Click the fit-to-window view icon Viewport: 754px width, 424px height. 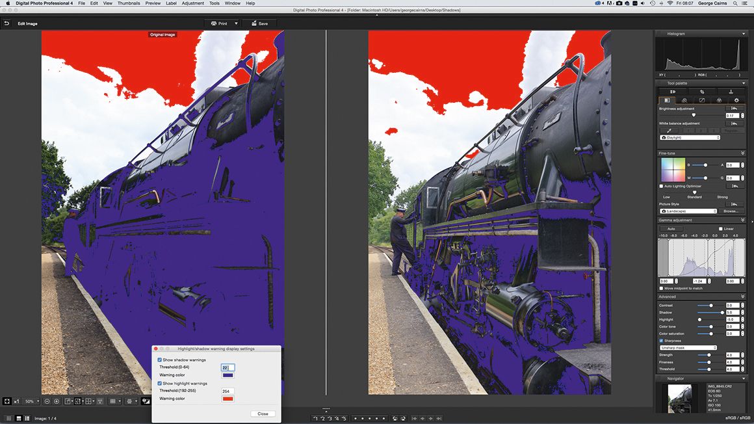tap(8, 401)
